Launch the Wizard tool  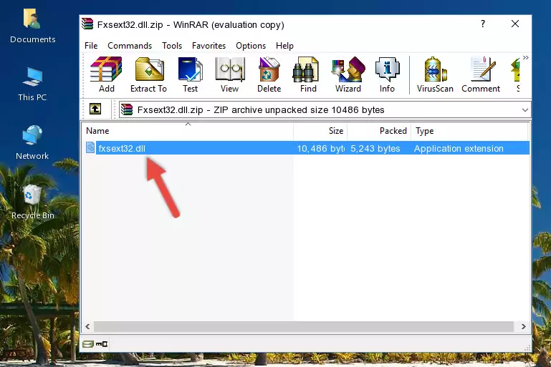point(348,74)
